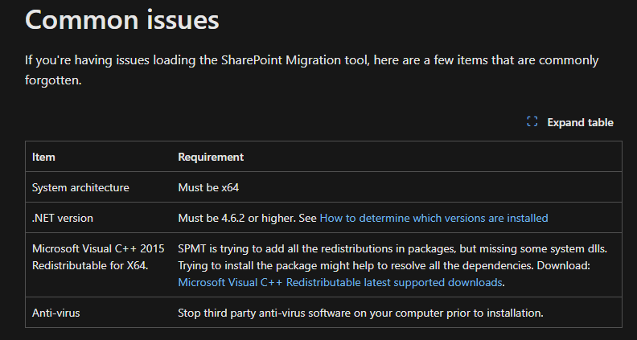Click the Common issues heading
Screen dimensions: 637x340
(x=122, y=20)
